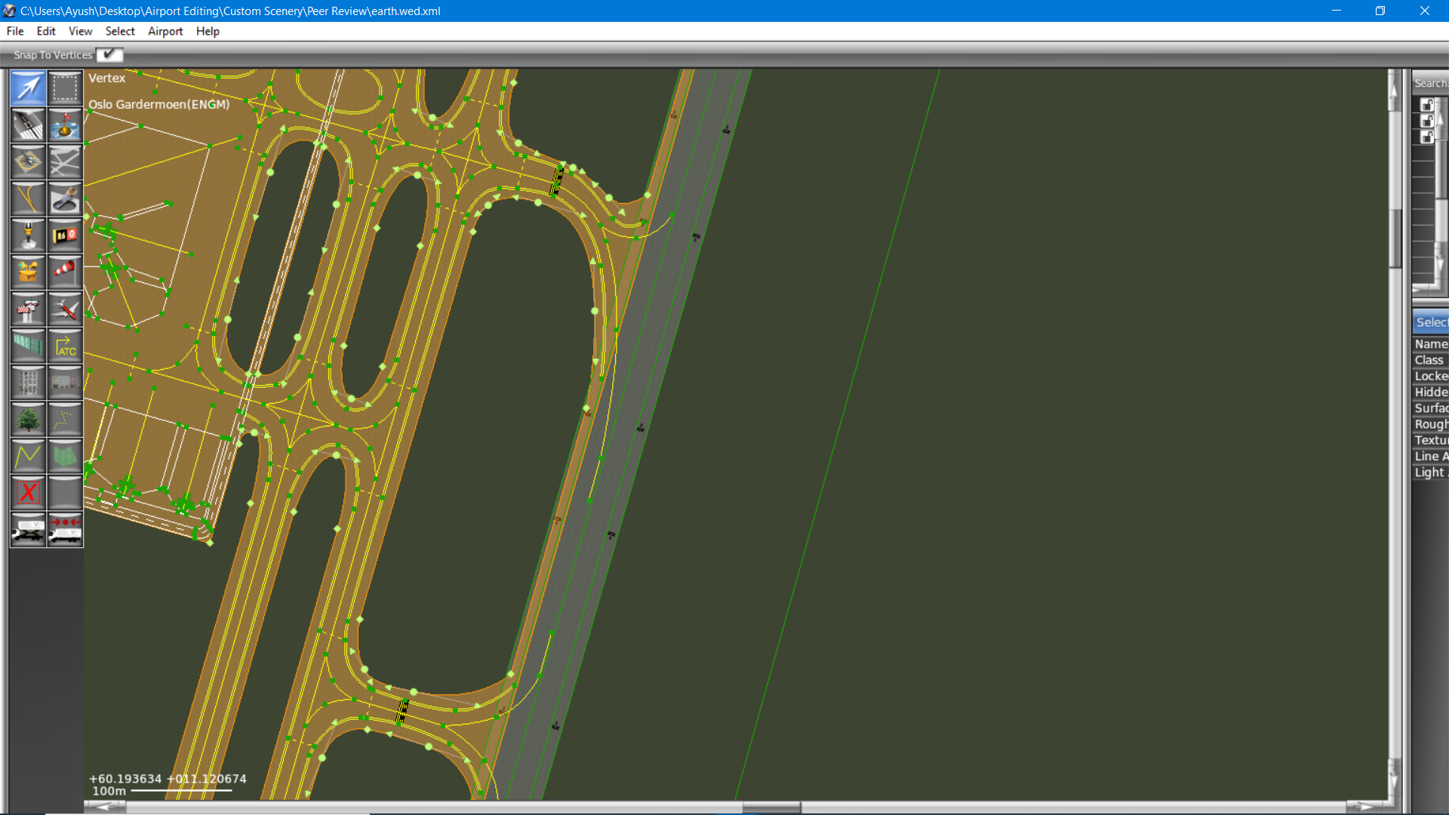The height and width of the screenshot is (815, 1449).
Task: Pick the Runway creation tool
Action: point(28,125)
